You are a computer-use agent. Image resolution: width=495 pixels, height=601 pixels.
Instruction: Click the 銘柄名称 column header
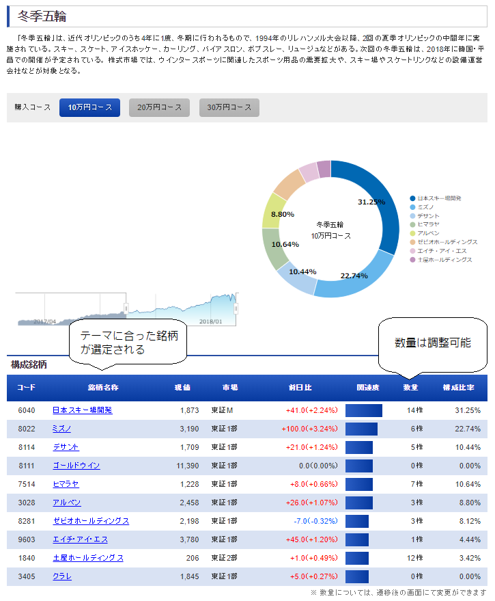(103, 388)
